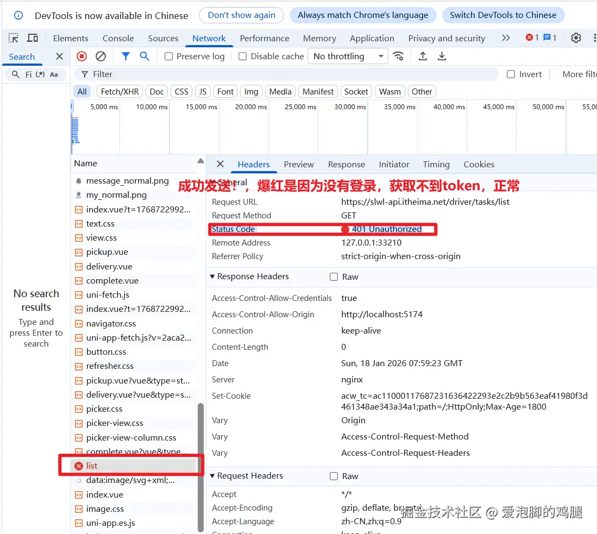Click Switch DevTools to Chinese

503,15
